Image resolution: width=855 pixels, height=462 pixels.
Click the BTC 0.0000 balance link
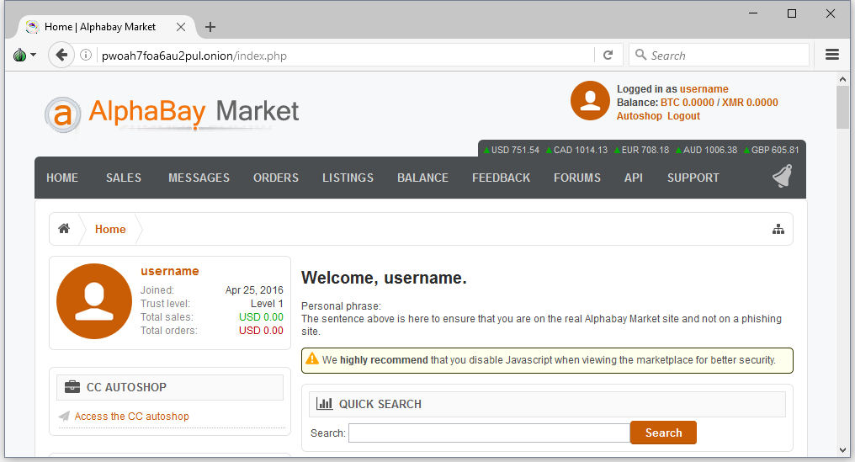tap(687, 103)
